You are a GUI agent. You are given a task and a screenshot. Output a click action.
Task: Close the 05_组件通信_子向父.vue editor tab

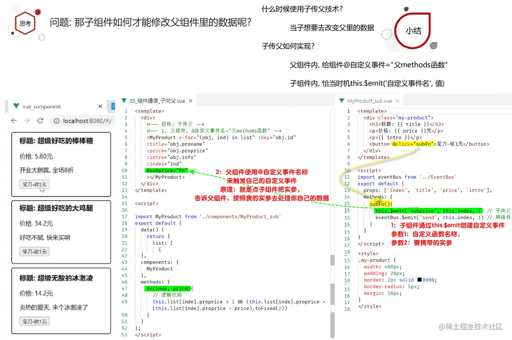click(191, 101)
